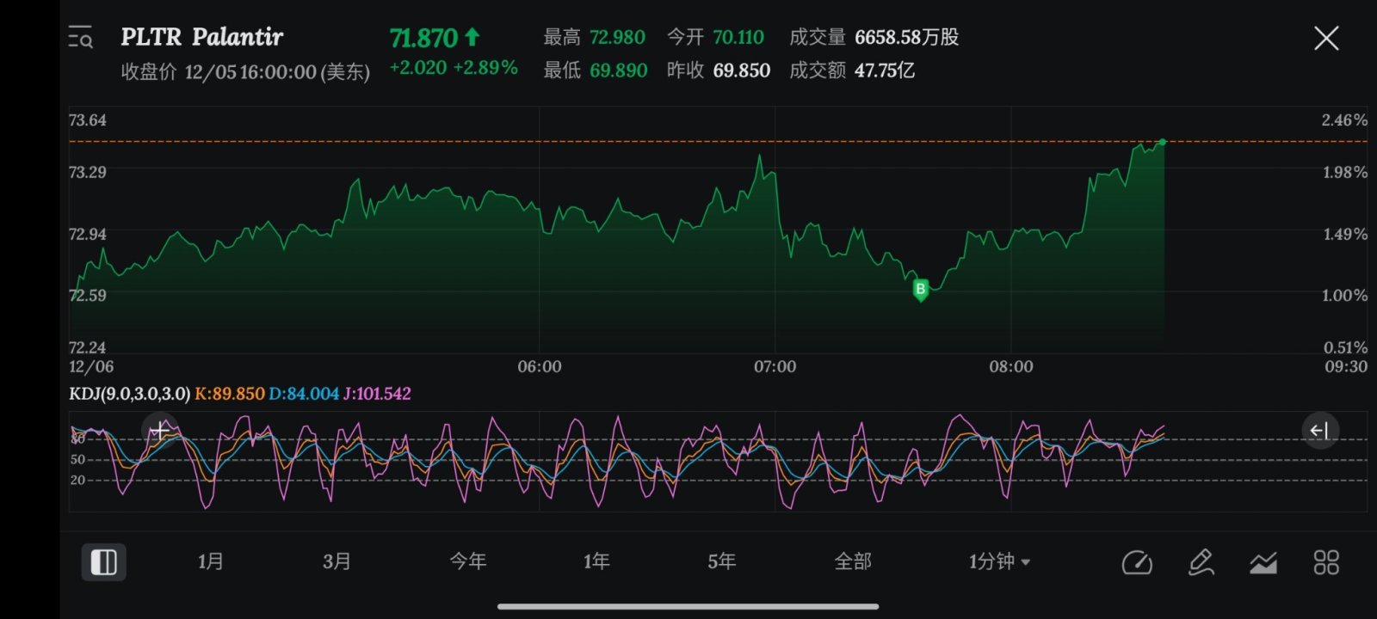Select the 1月 time range

(211, 561)
